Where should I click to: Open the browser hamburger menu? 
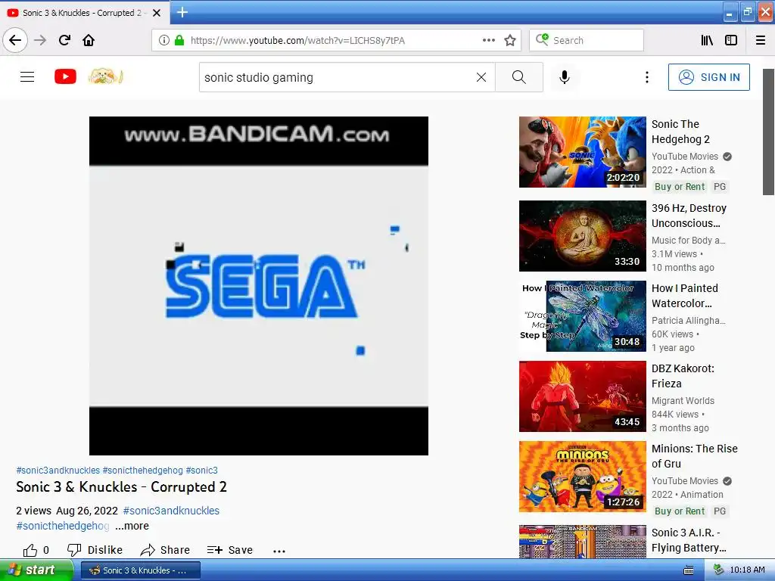click(x=761, y=40)
